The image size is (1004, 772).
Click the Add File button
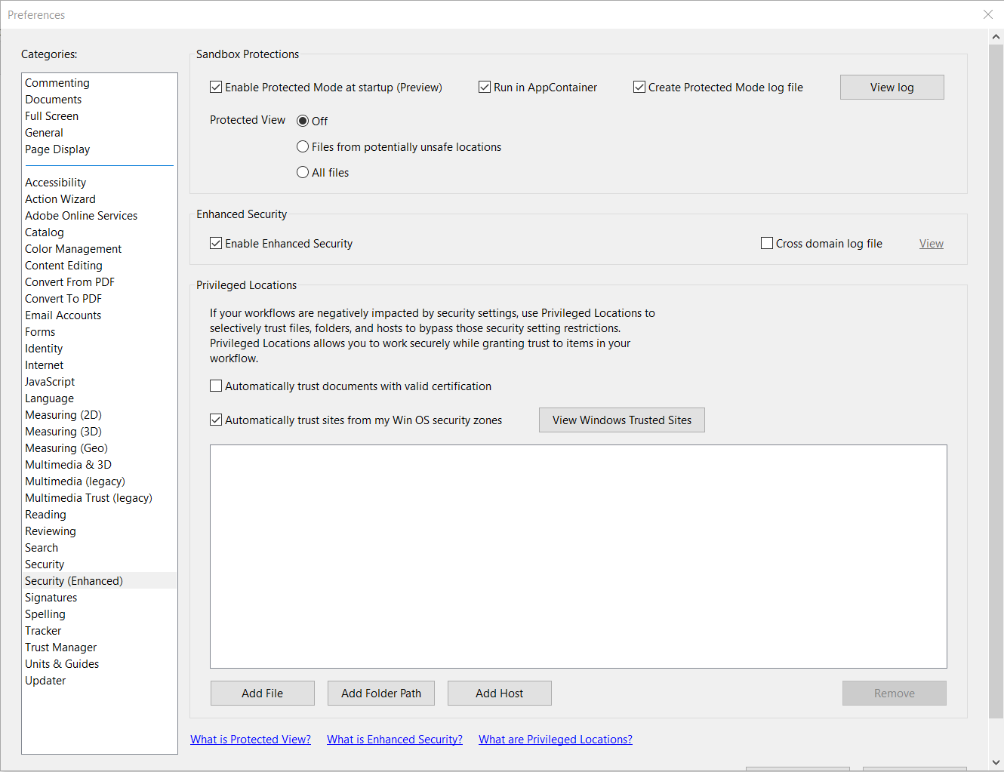[262, 693]
